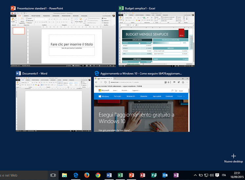Open Google Chrome from the taskbar

[98, 175]
